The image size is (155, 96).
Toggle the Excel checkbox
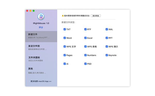tap(86, 38)
